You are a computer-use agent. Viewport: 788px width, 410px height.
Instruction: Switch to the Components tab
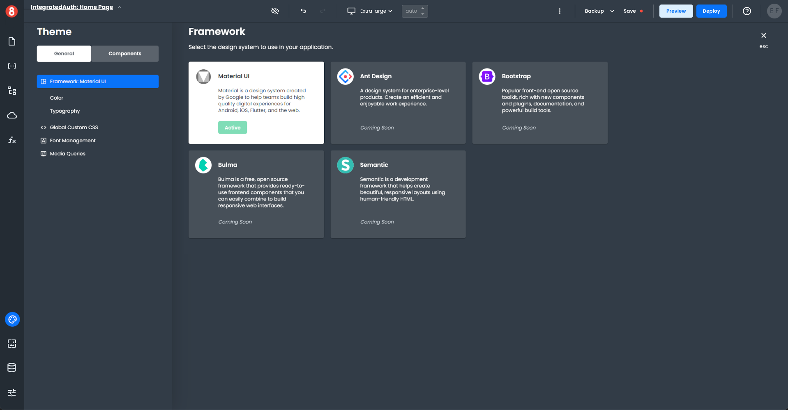pos(125,54)
